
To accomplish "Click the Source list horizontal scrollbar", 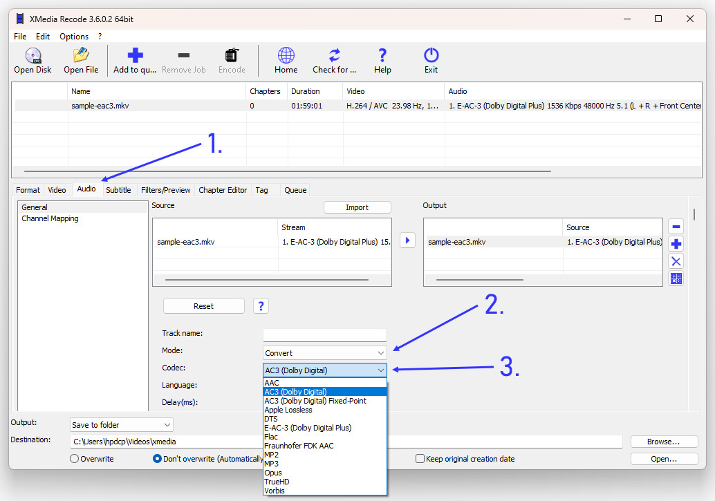I will pyautogui.click(x=267, y=279).
